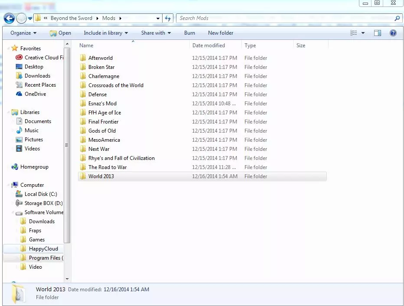Select Libraries in navigation pane
Viewport: 404px width, 306px height.
coord(30,112)
